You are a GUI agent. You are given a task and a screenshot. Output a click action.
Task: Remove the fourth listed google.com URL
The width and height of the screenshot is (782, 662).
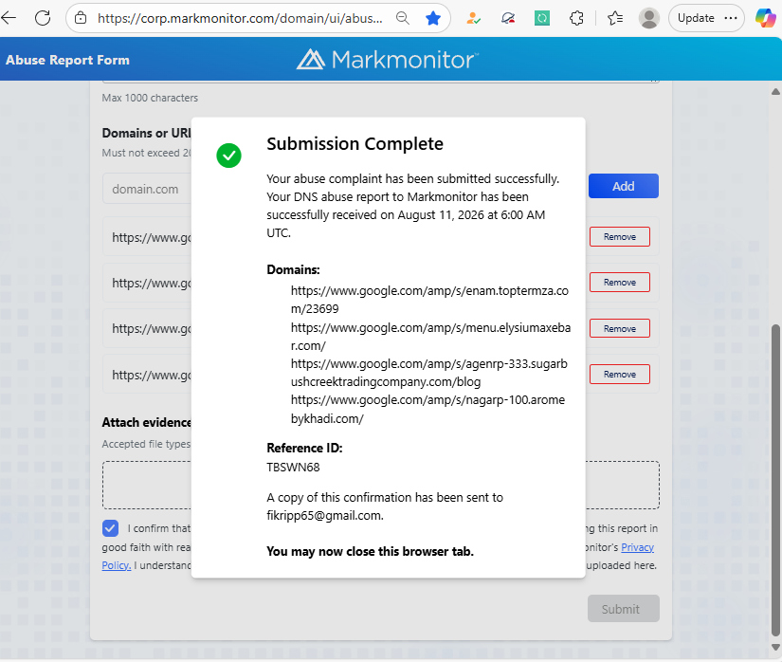coord(619,374)
